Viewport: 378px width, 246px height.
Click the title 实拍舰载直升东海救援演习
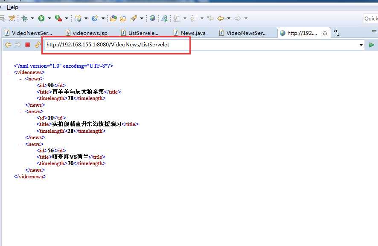[87, 124]
